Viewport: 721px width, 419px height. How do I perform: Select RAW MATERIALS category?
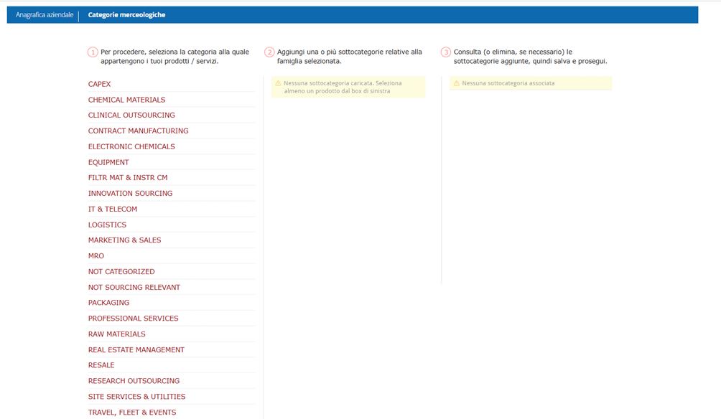click(117, 334)
